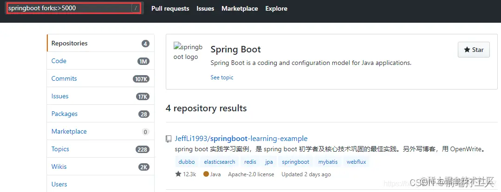This screenshot has width=501, height=192.
Task: Click the Spring Boot topic description text
Action: pos(311,63)
